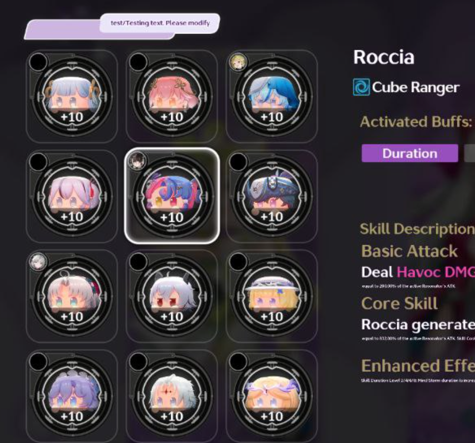Select the white-haired character with red forehead mark

[172, 396]
